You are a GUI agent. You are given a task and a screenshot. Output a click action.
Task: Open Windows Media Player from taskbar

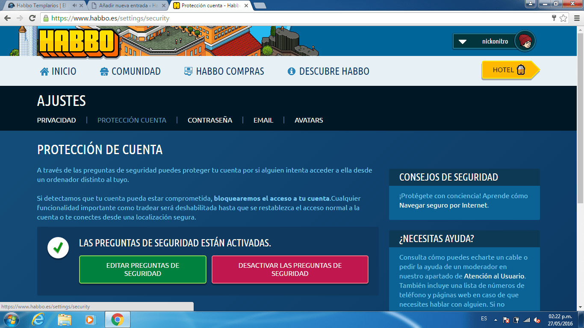pos(90,319)
